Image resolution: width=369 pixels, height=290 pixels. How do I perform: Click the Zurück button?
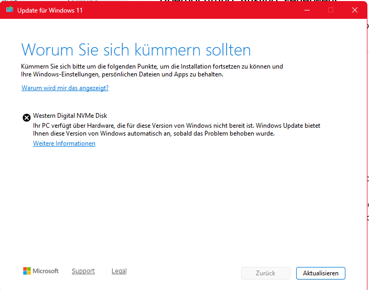click(265, 273)
